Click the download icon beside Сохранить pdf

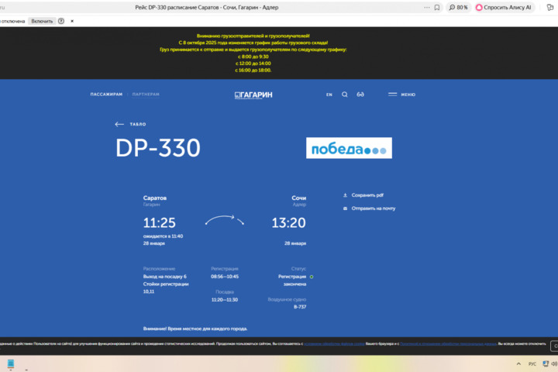pyautogui.click(x=345, y=195)
